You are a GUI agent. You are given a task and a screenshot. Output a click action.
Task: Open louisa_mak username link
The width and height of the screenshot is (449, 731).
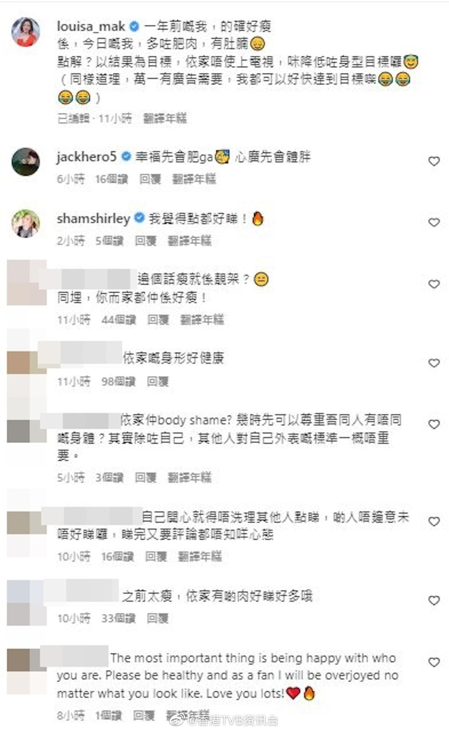tap(91, 27)
